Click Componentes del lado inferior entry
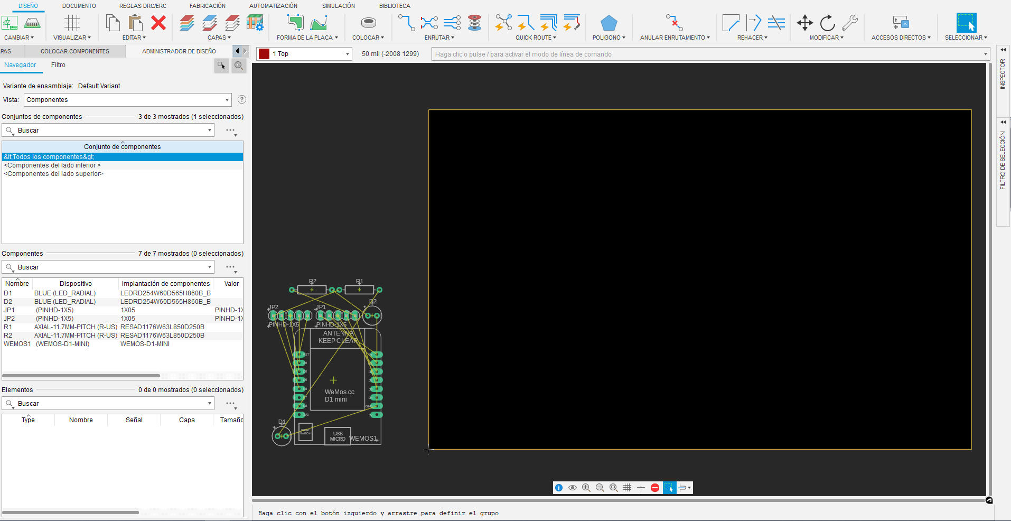The width and height of the screenshot is (1011, 521). point(52,165)
